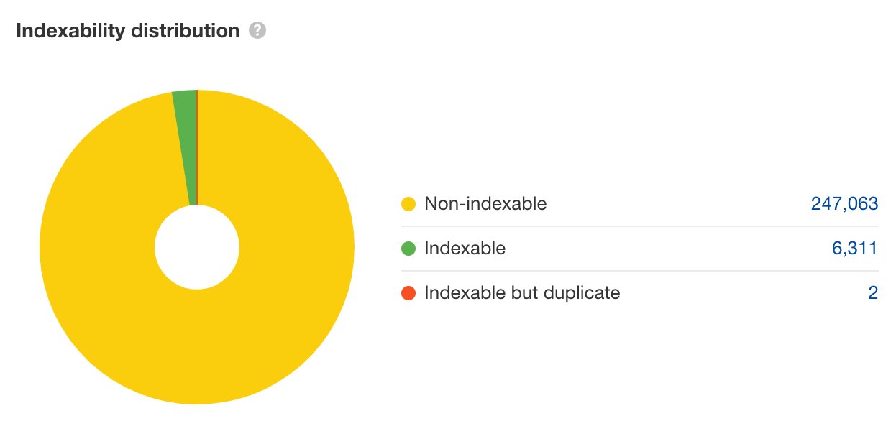Click the help question mark icon
The width and height of the screenshot is (896, 444).
(x=257, y=31)
